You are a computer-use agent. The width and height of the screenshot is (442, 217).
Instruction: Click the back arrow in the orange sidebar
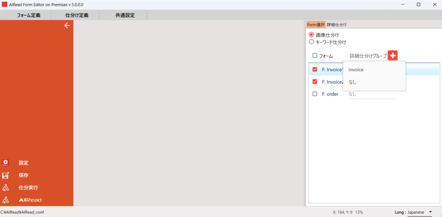(x=67, y=25)
